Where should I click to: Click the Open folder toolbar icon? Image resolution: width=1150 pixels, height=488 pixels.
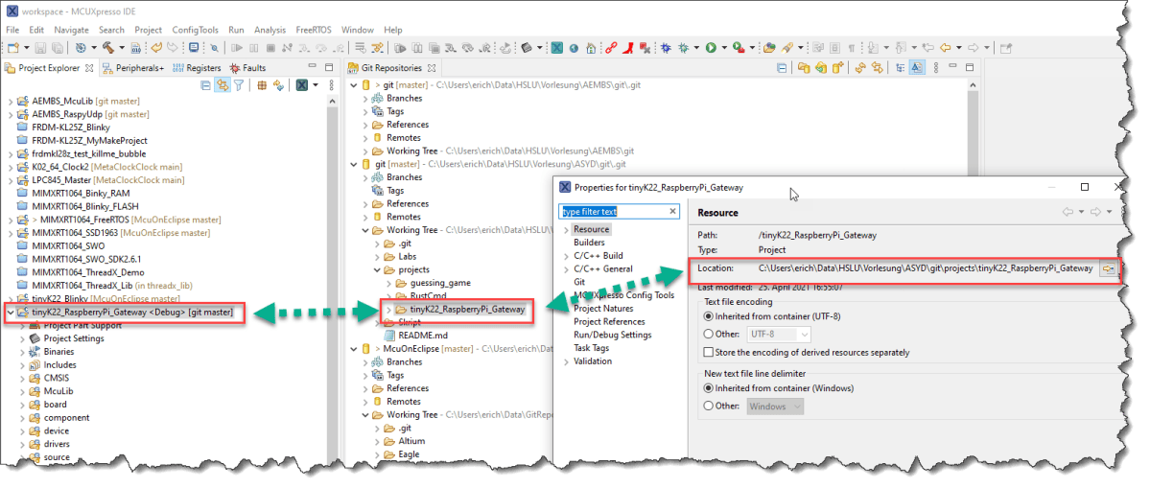pyautogui.click(x=769, y=48)
